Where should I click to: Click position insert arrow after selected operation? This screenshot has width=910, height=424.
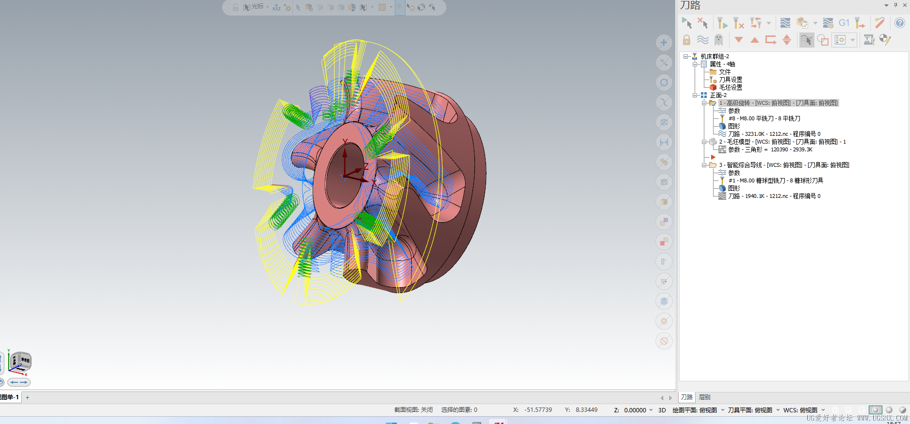771,40
